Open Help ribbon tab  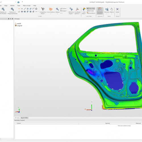click(x=35, y=6)
